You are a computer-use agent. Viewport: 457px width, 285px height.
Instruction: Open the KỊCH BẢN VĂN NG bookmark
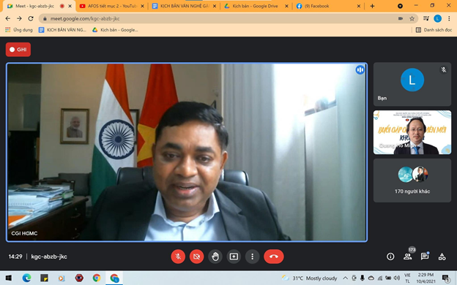(x=62, y=30)
